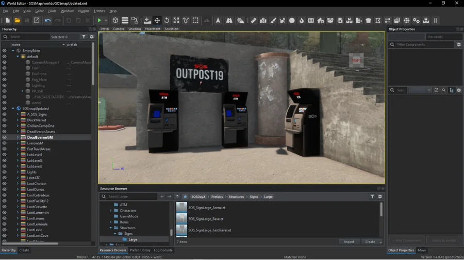Collapse the Structures folder
The height and width of the screenshot is (260, 464).
111,228
